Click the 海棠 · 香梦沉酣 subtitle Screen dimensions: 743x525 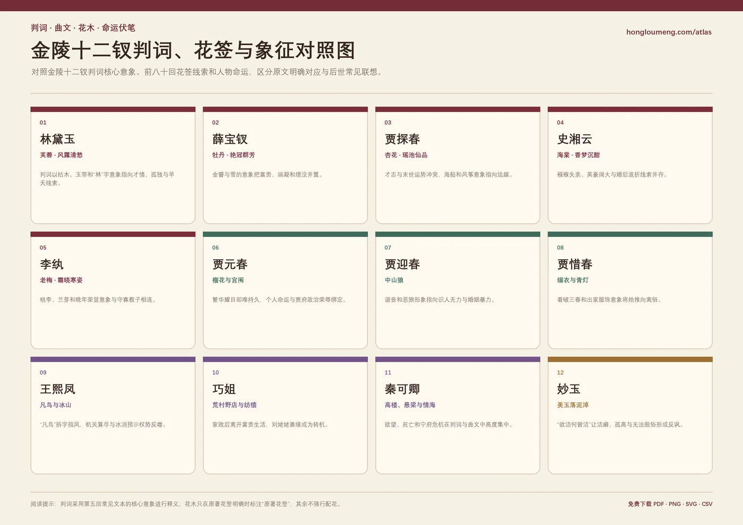tap(578, 155)
